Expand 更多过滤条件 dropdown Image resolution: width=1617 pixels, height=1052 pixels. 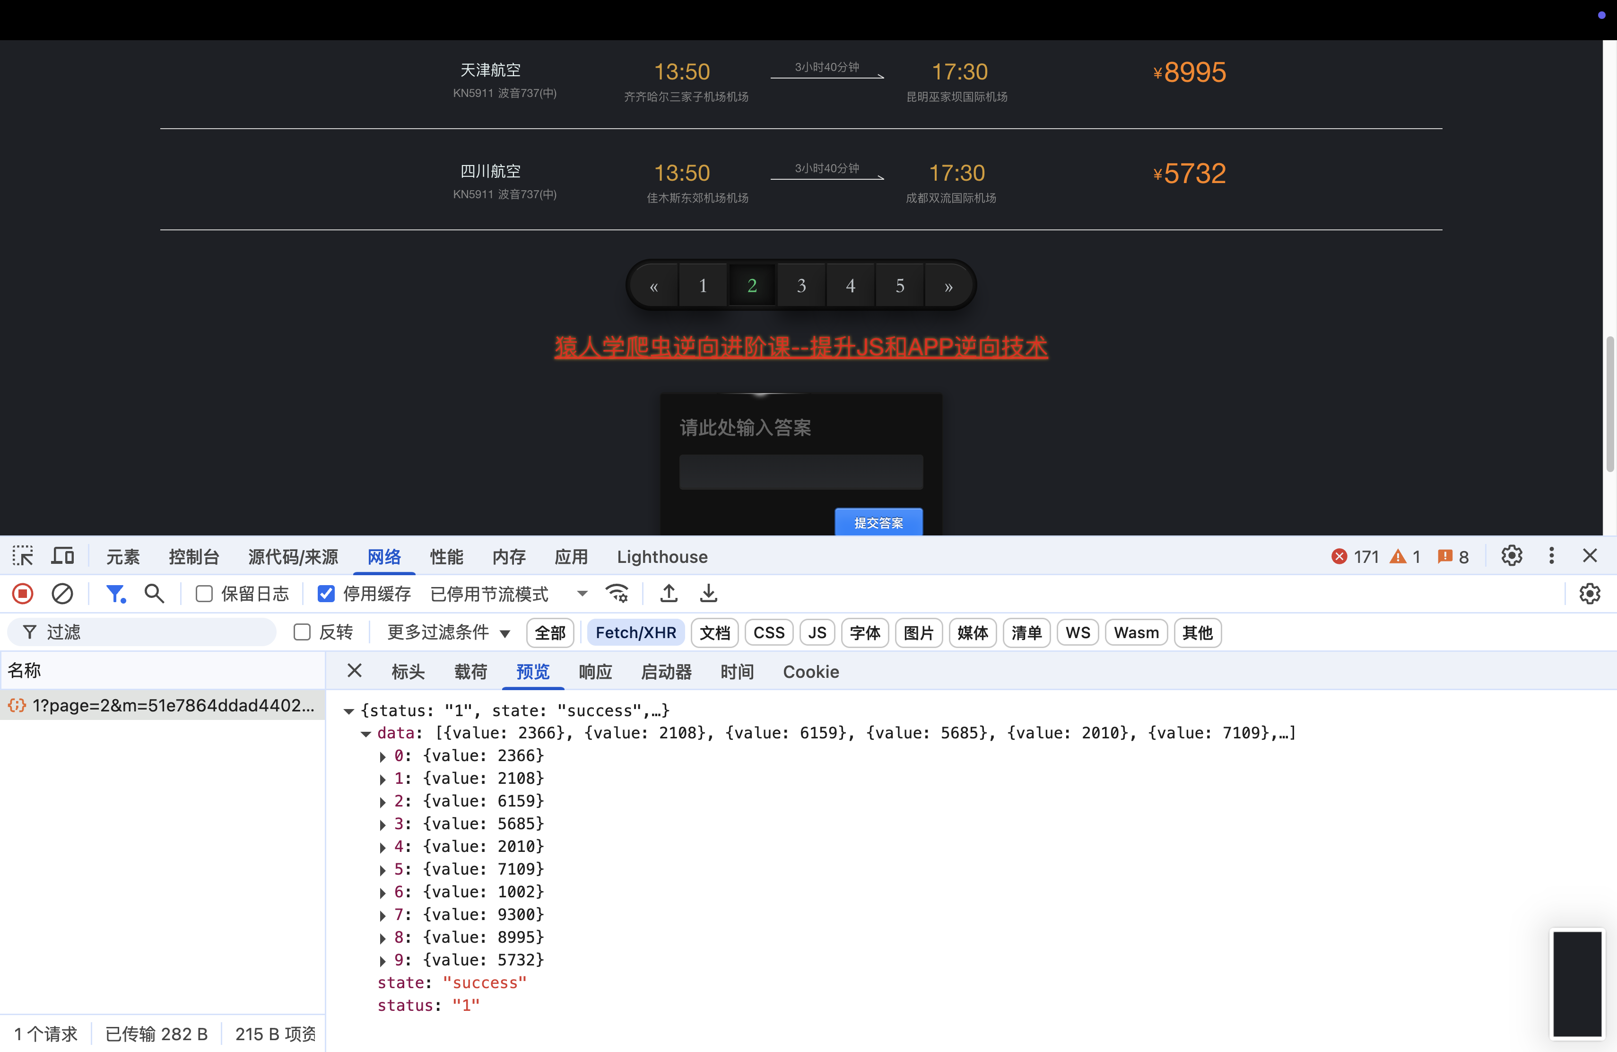pos(448,632)
